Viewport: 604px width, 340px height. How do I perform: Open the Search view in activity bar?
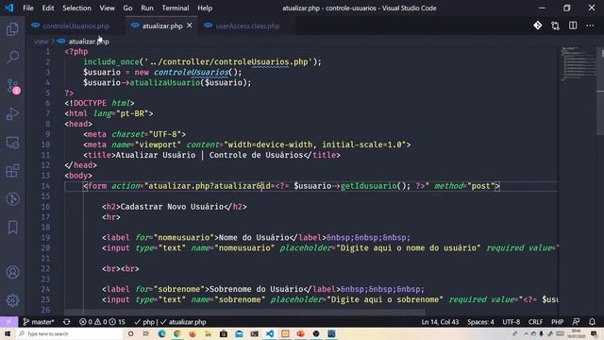[12, 58]
